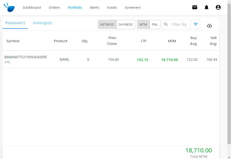Download positions with the cloud icon

click(209, 26)
